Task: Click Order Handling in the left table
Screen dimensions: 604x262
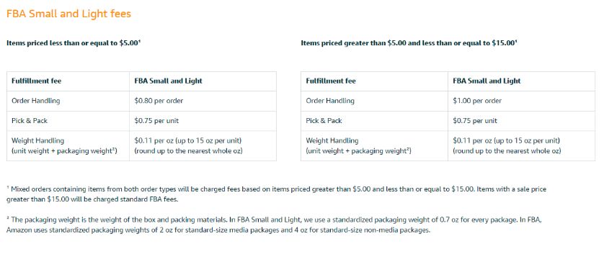Action: point(36,101)
